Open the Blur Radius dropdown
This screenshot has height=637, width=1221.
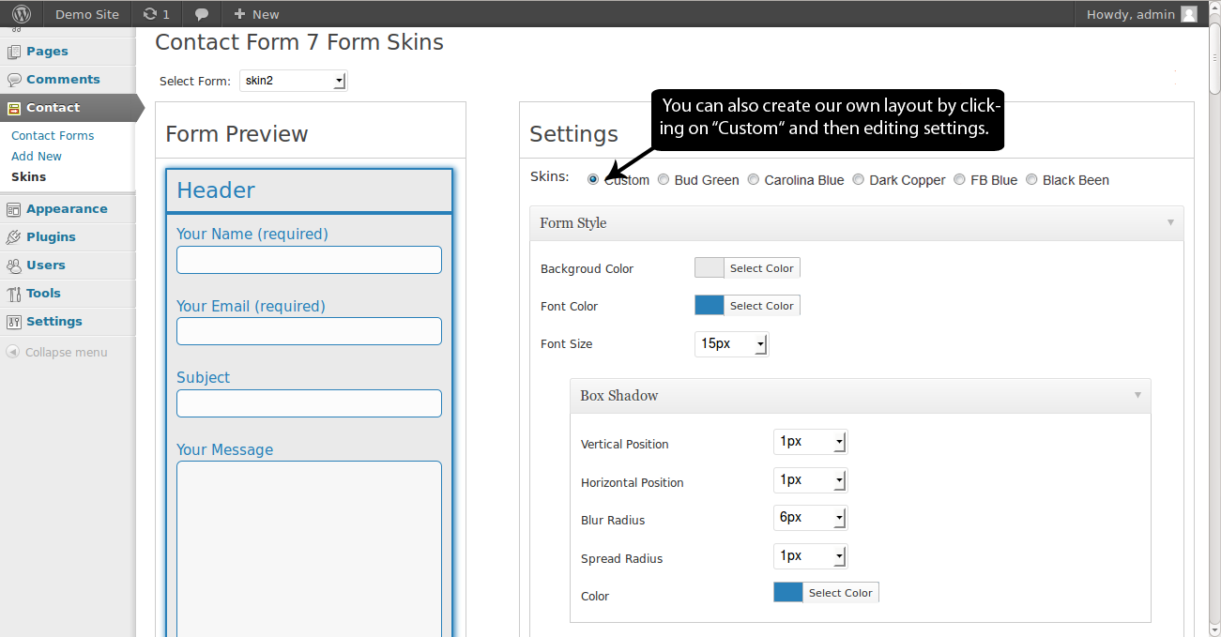coord(810,518)
